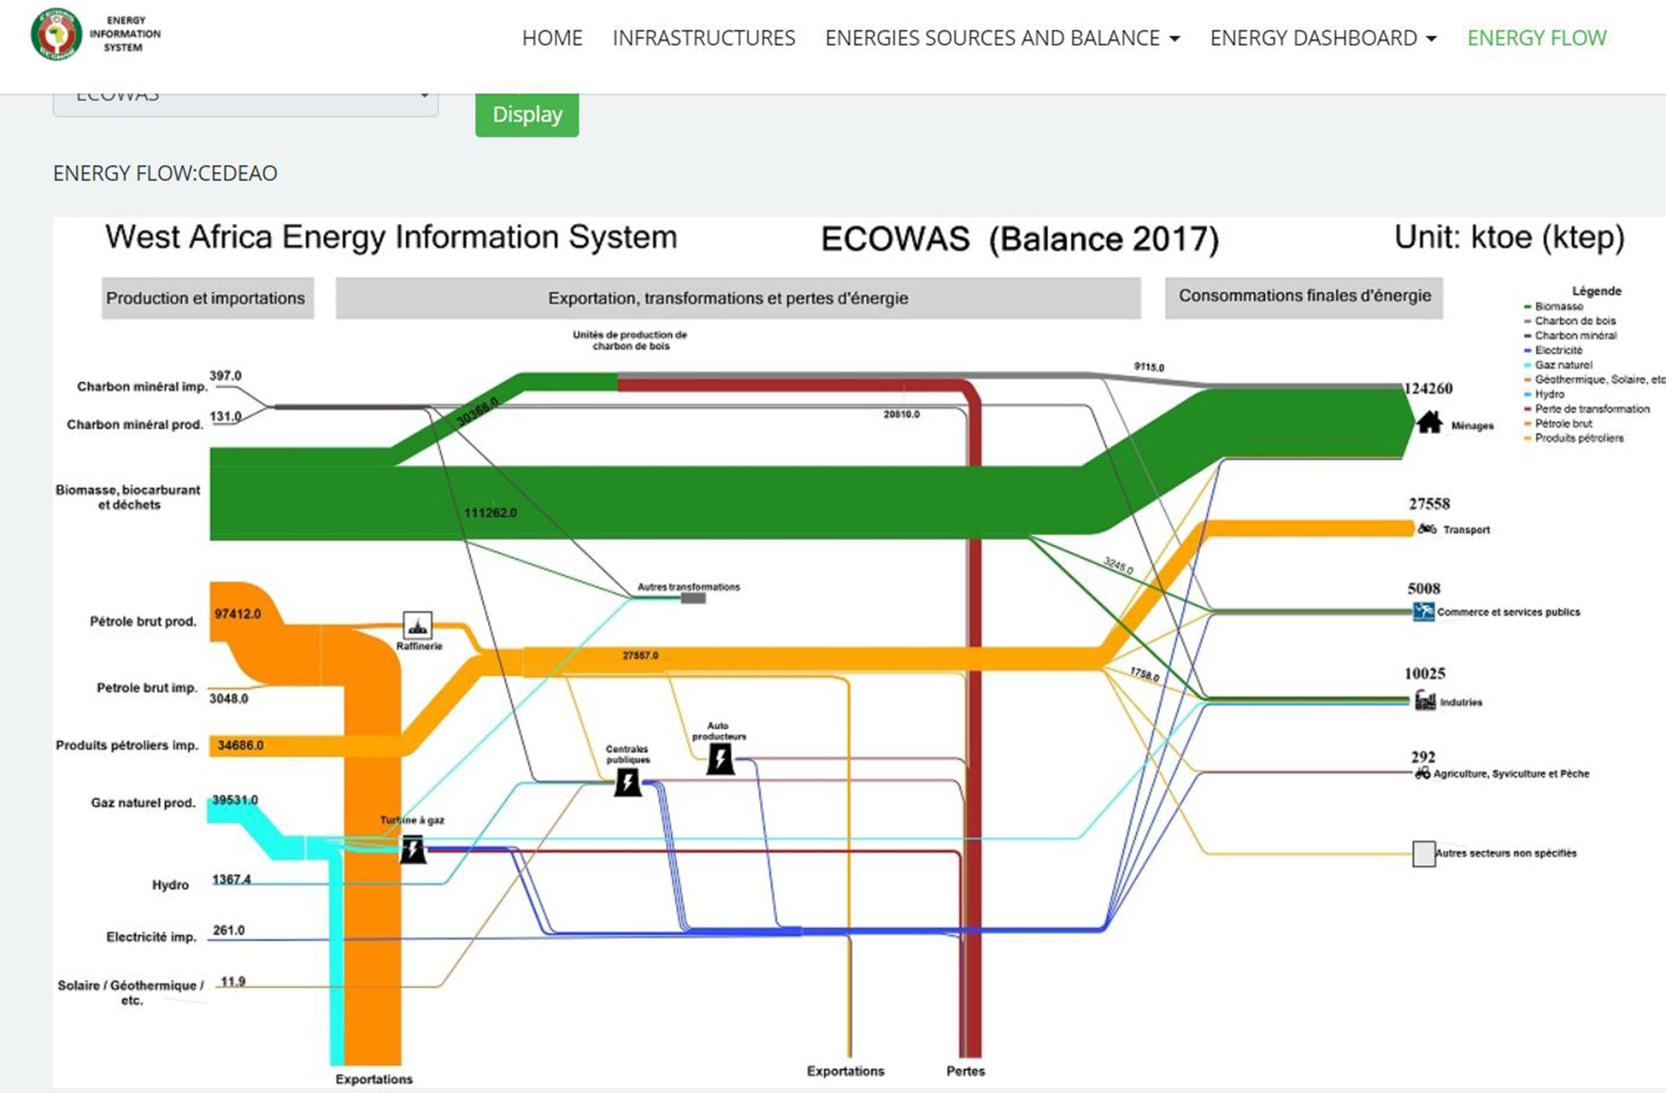Click the Petrole brut imp. label
The width and height of the screenshot is (1666, 1093).
coord(147,688)
